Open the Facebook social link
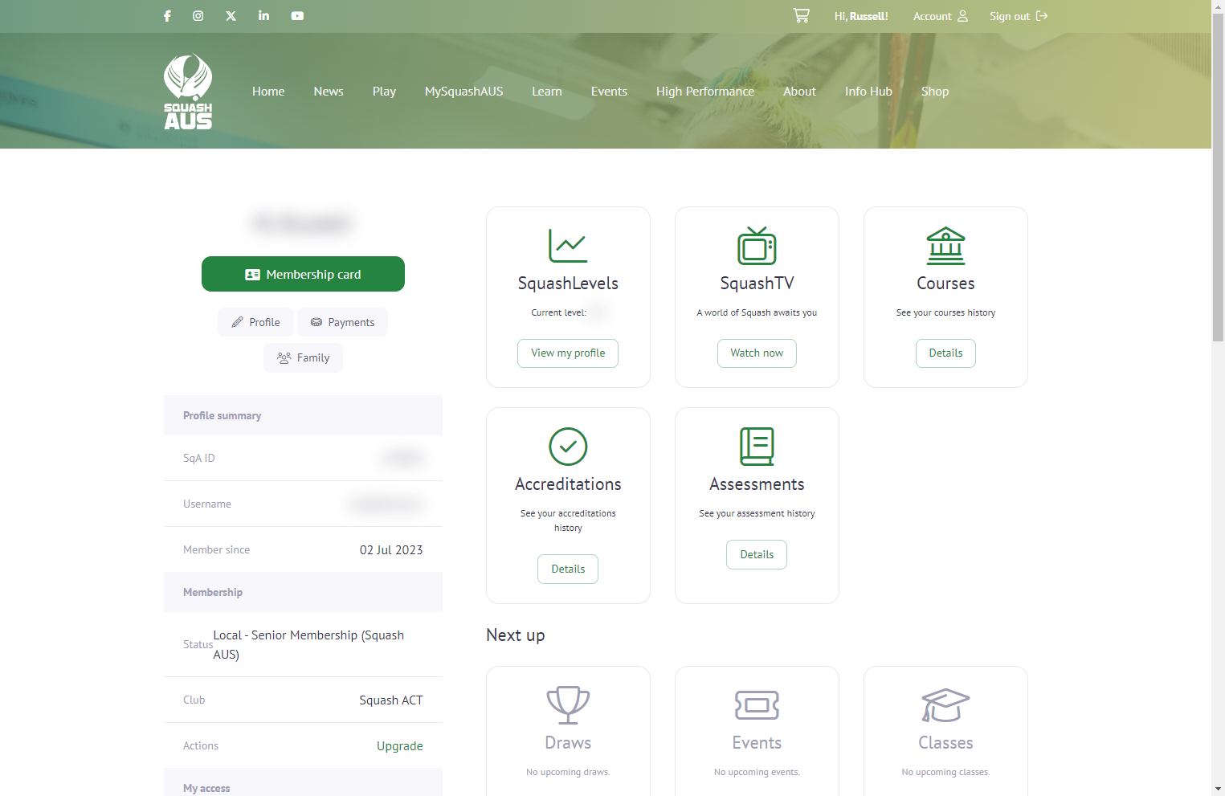The height and width of the screenshot is (796, 1225). click(x=167, y=16)
